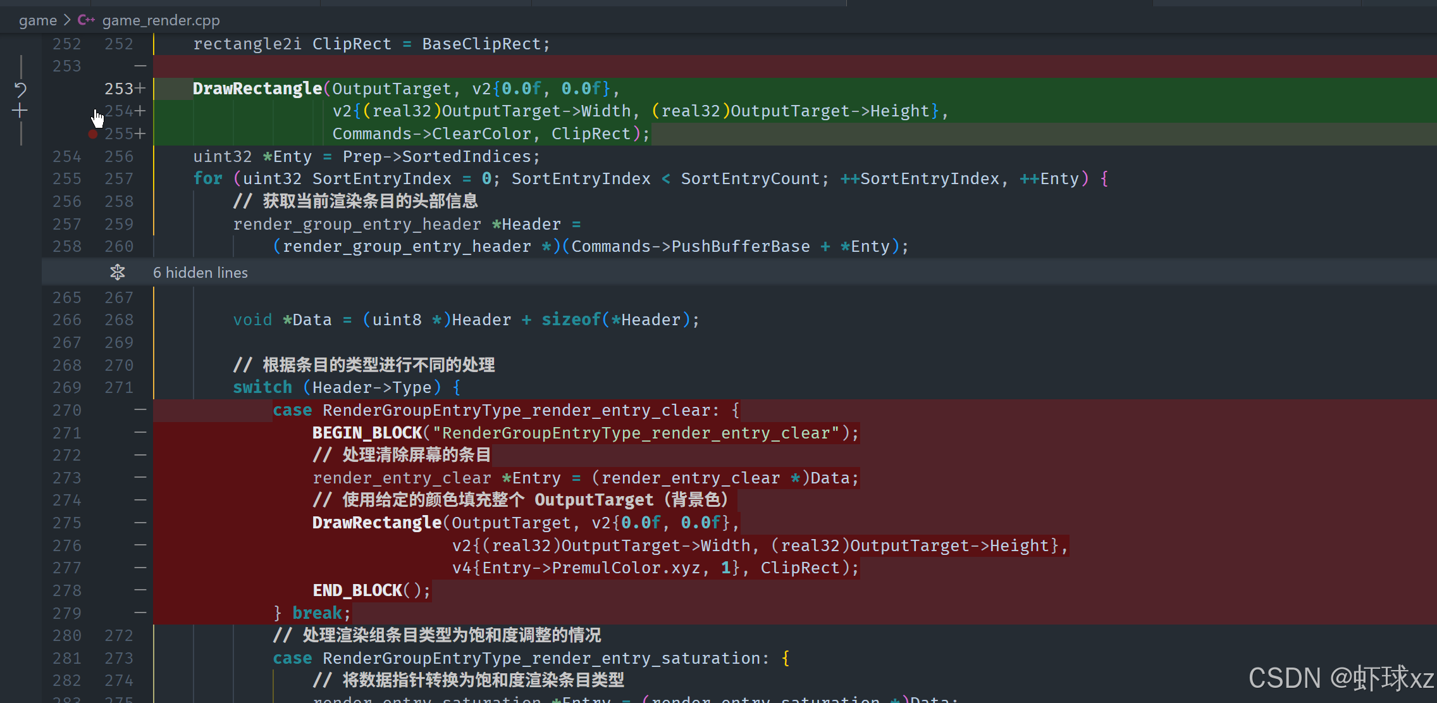1437x703 pixels.
Task: Open the game_render.cpp breadcrumb dropdown
Action: (x=161, y=20)
